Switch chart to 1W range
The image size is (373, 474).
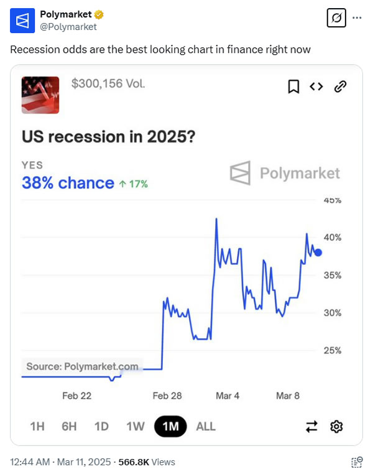[x=135, y=426]
